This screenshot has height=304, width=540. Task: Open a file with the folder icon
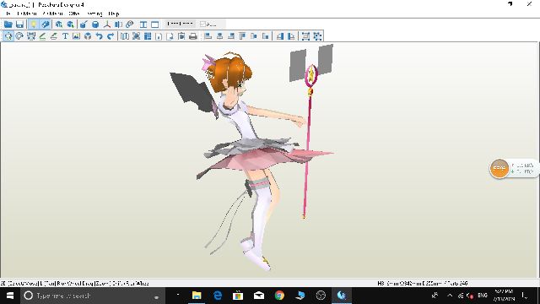[x=8, y=24]
